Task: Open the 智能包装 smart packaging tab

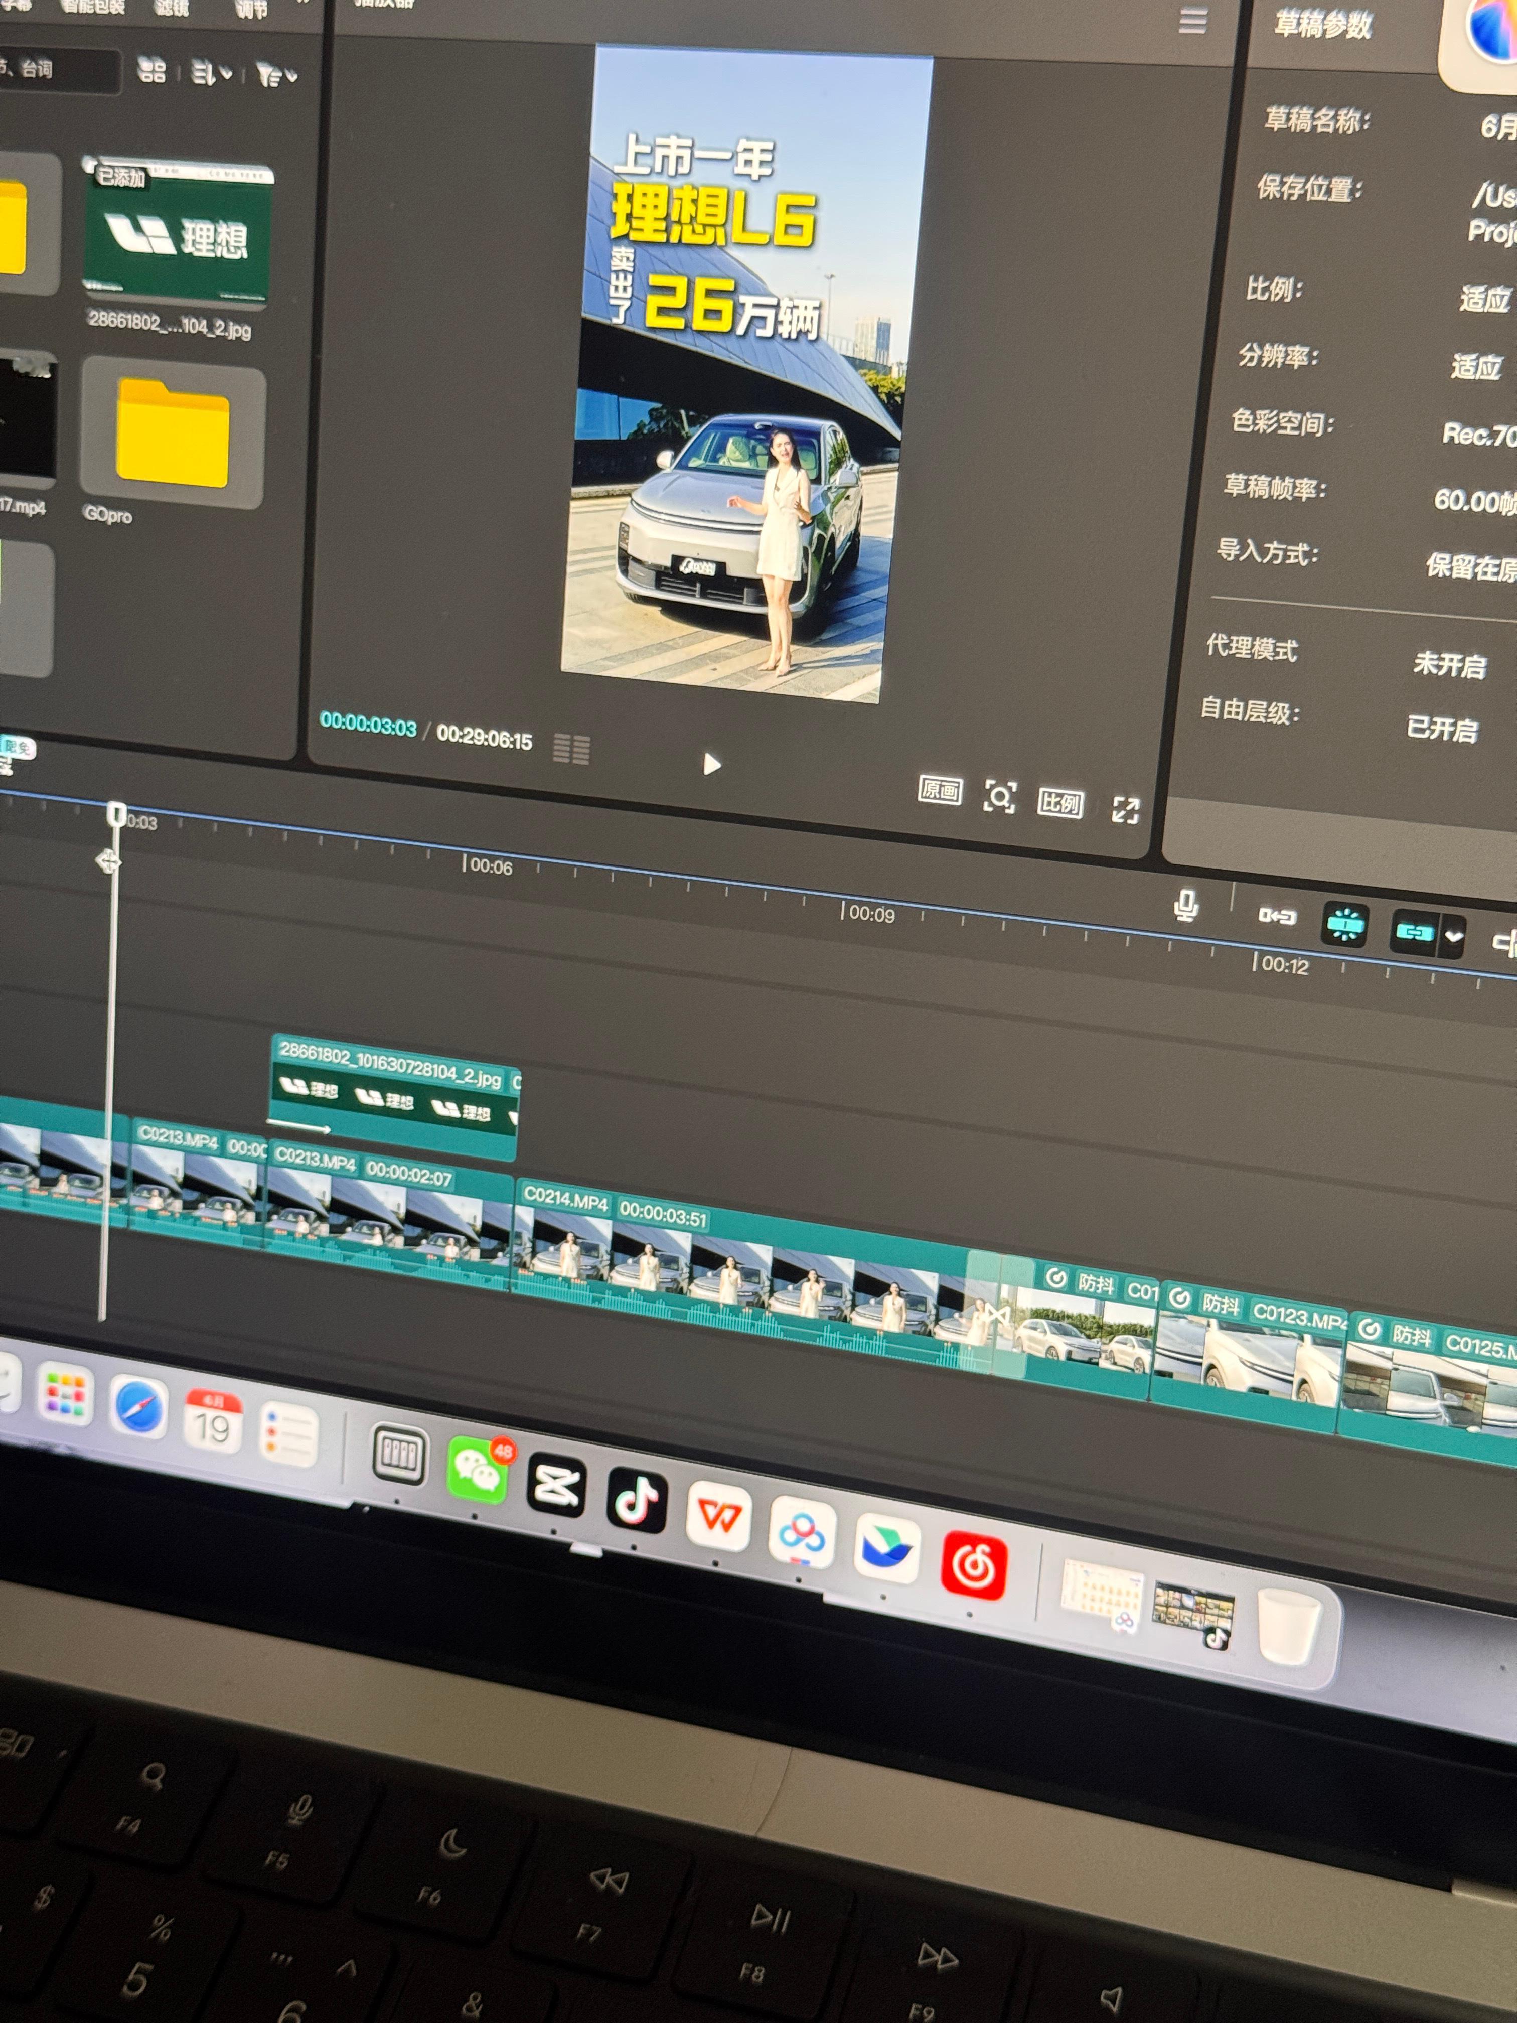Action: (x=93, y=6)
